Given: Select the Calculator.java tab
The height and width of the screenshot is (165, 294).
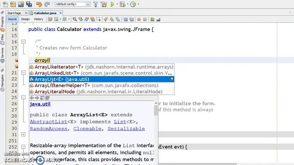Looking at the screenshot, I should 45,13.
